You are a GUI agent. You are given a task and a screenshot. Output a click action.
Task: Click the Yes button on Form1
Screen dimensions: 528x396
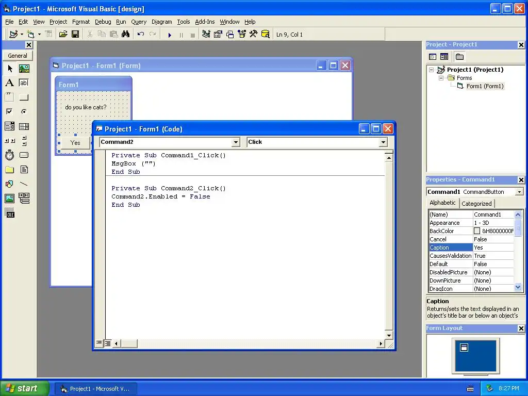[x=75, y=143]
